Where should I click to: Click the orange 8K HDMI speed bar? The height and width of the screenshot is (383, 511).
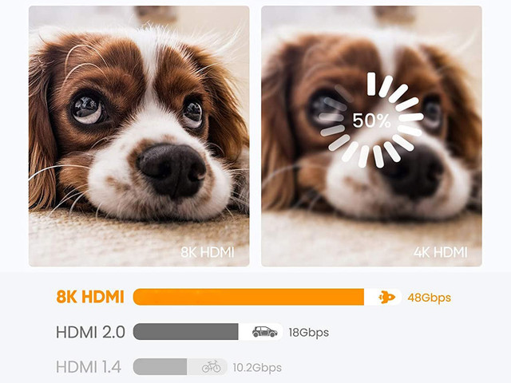(248, 298)
